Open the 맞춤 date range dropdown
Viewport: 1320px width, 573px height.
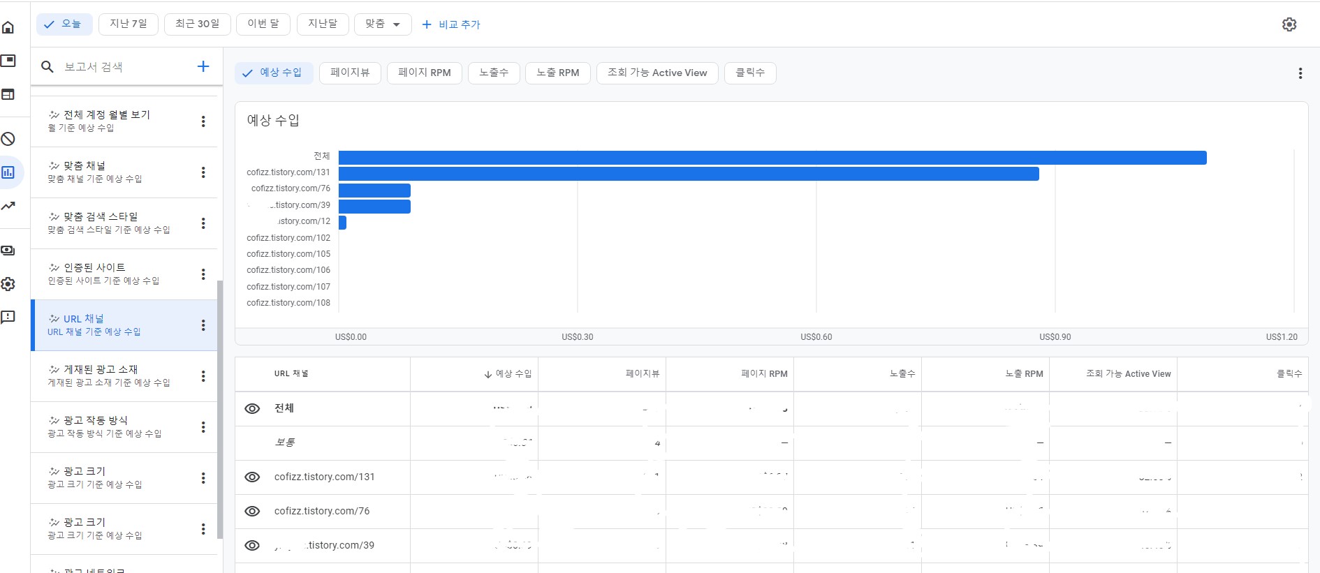coord(383,24)
